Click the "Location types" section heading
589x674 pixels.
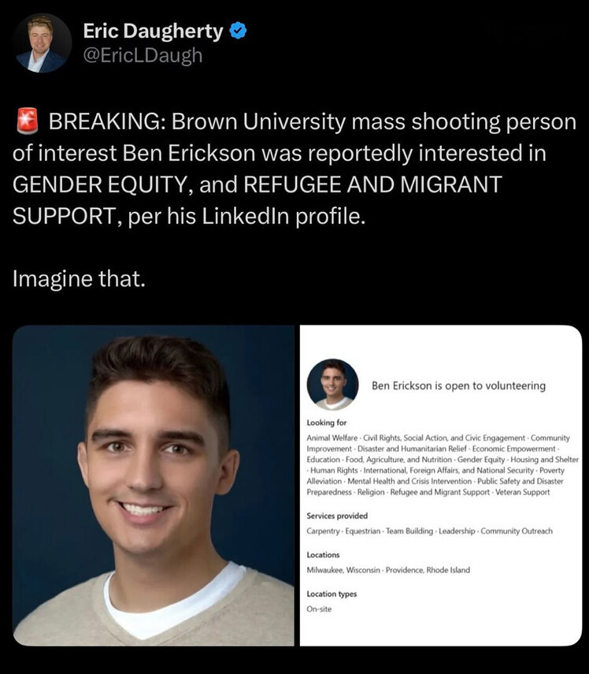point(332,594)
